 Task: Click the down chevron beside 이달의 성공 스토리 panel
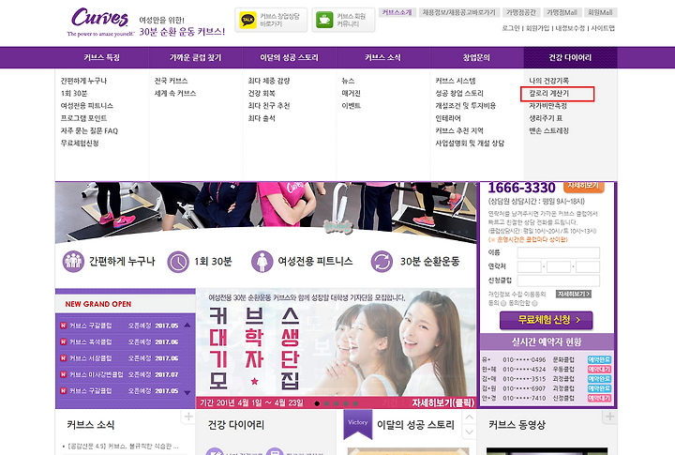pos(470,431)
